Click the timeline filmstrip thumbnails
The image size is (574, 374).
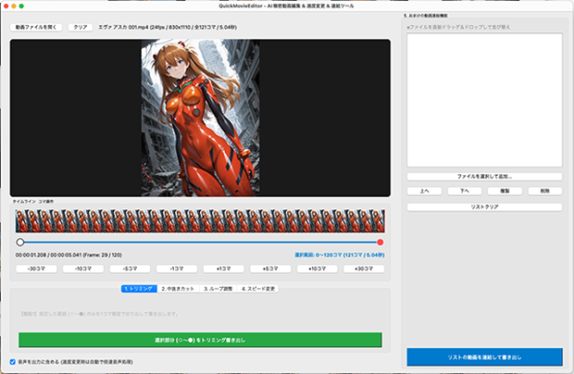pyautogui.click(x=200, y=221)
